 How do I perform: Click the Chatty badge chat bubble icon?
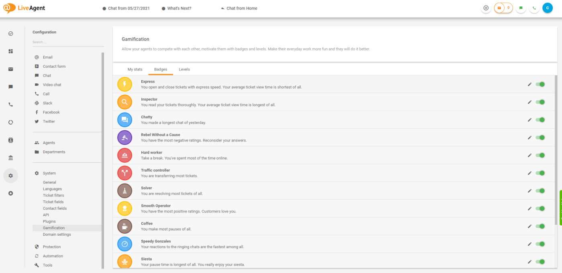[x=124, y=120]
